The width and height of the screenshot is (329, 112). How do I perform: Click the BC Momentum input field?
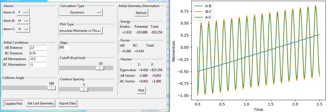[38, 64]
